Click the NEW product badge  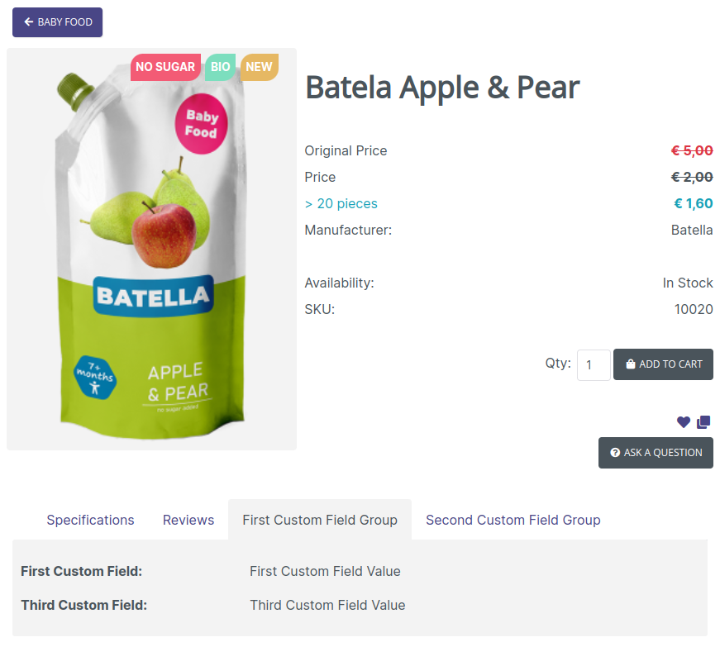(x=259, y=67)
